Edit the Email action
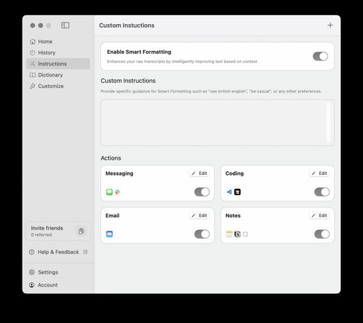 [x=199, y=216]
